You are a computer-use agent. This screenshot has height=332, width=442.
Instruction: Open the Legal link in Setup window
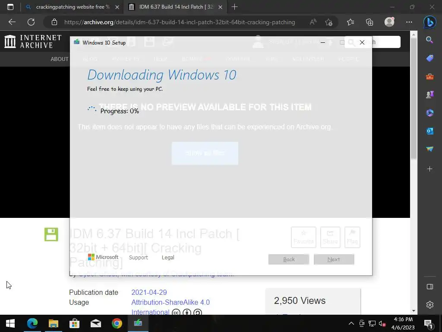coord(168,258)
